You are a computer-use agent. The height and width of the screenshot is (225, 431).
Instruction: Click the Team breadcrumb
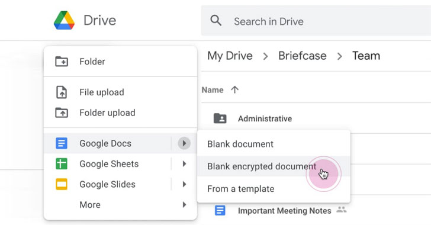point(366,56)
